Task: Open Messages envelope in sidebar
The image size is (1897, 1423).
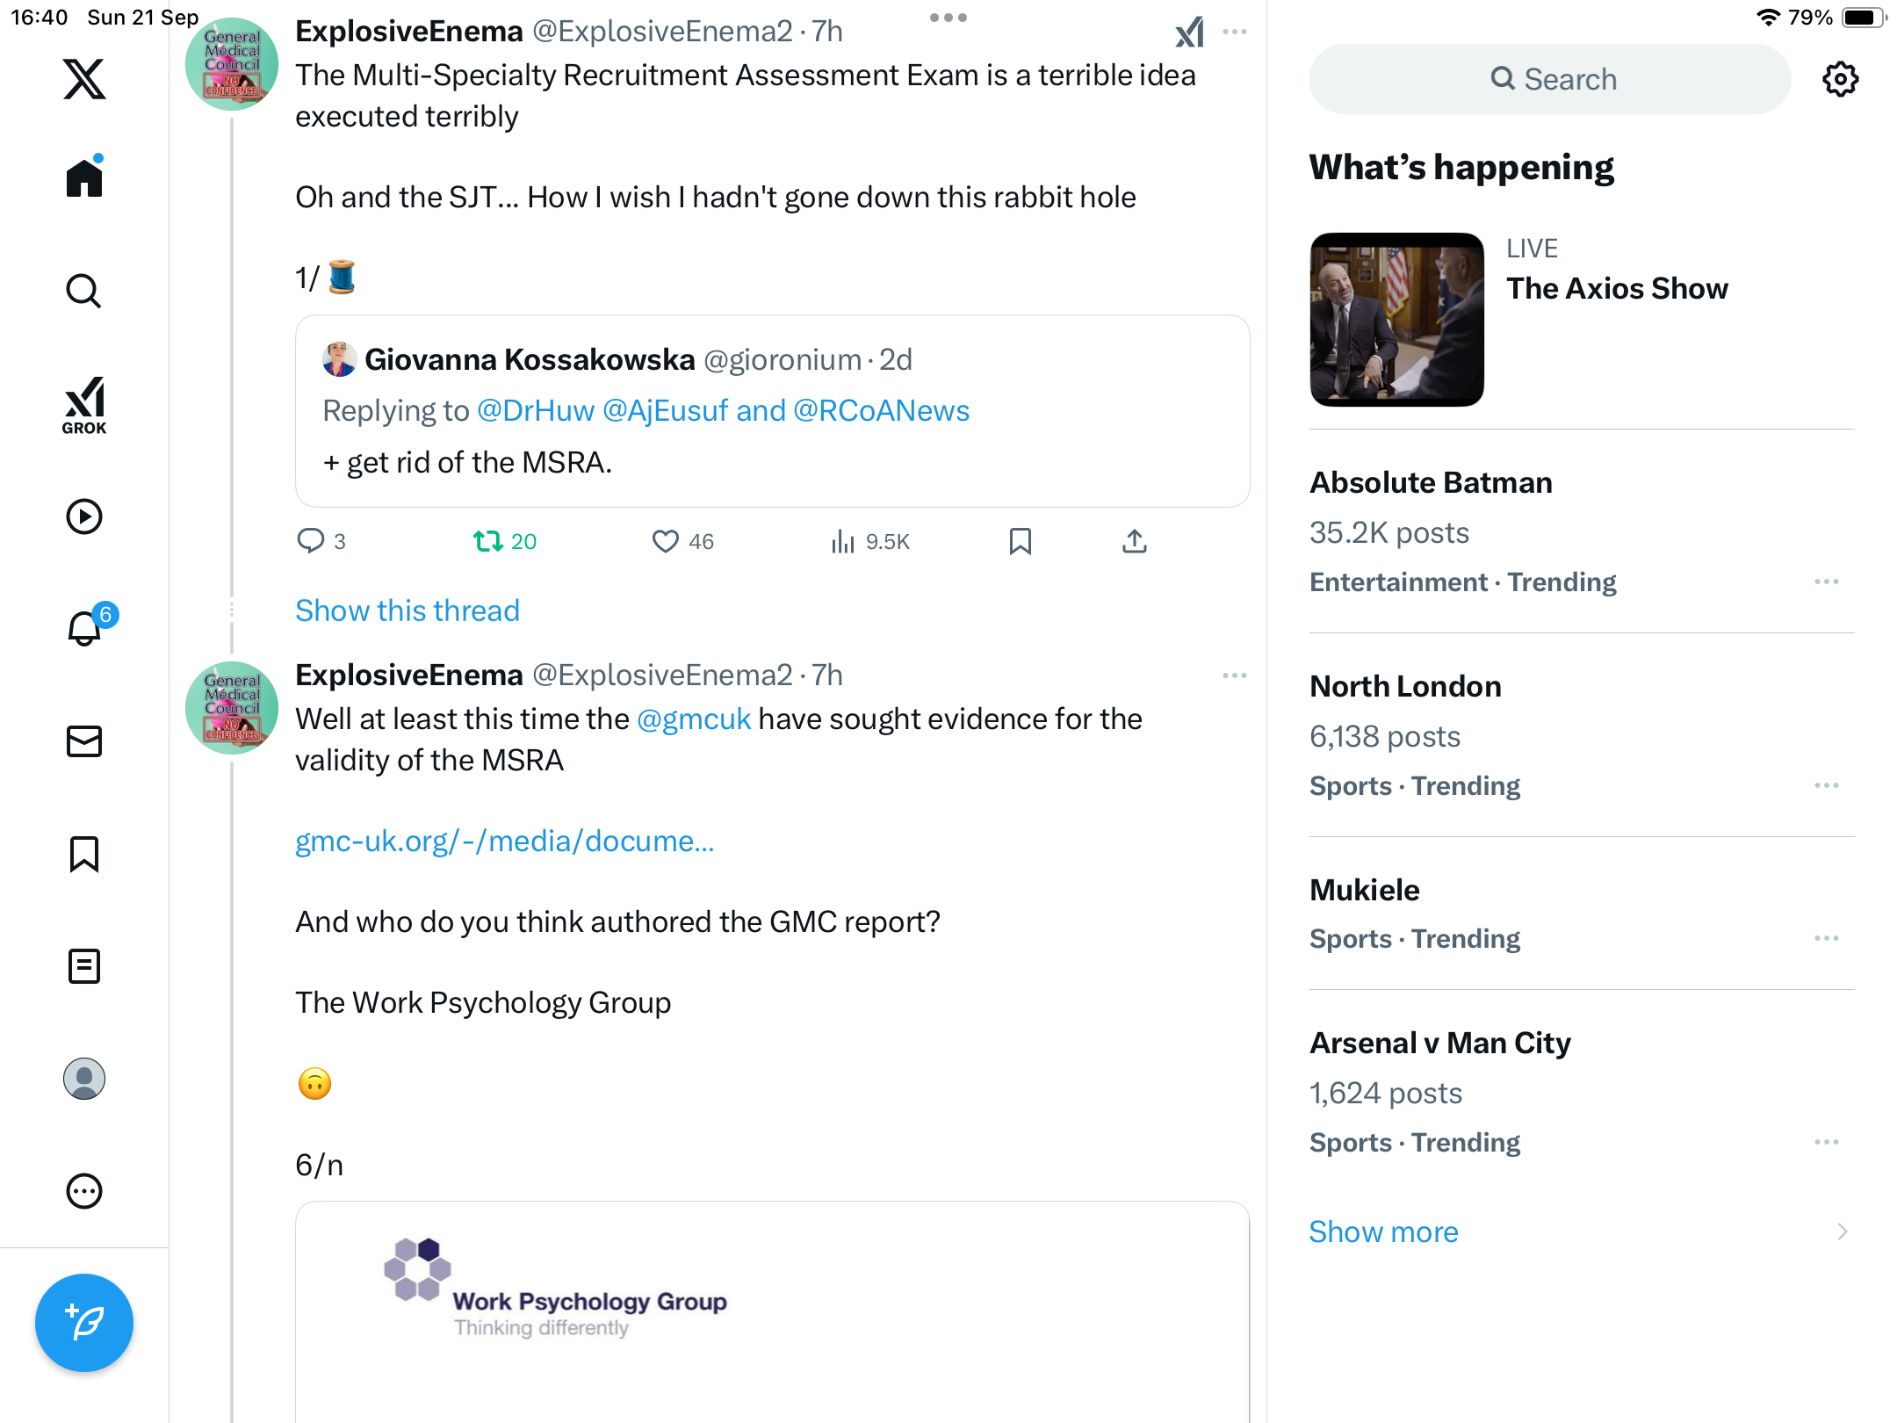Action: (84, 741)
